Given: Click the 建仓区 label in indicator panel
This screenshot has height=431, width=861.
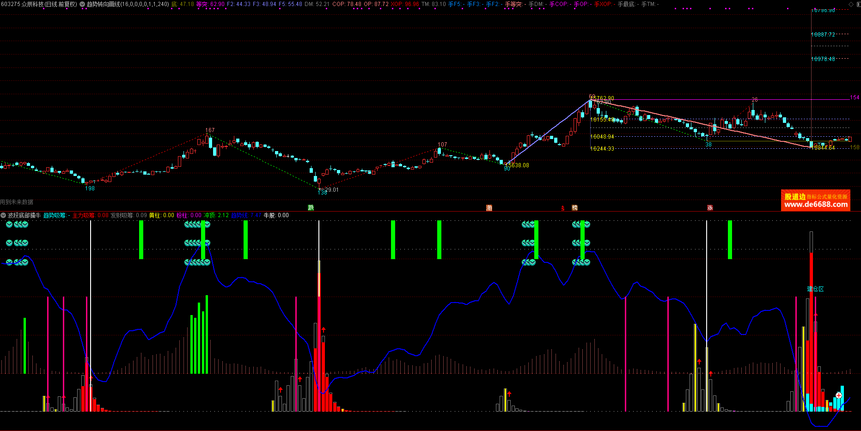Looking at the screenshot, I should pyautogui.click(x=815, y=289).
